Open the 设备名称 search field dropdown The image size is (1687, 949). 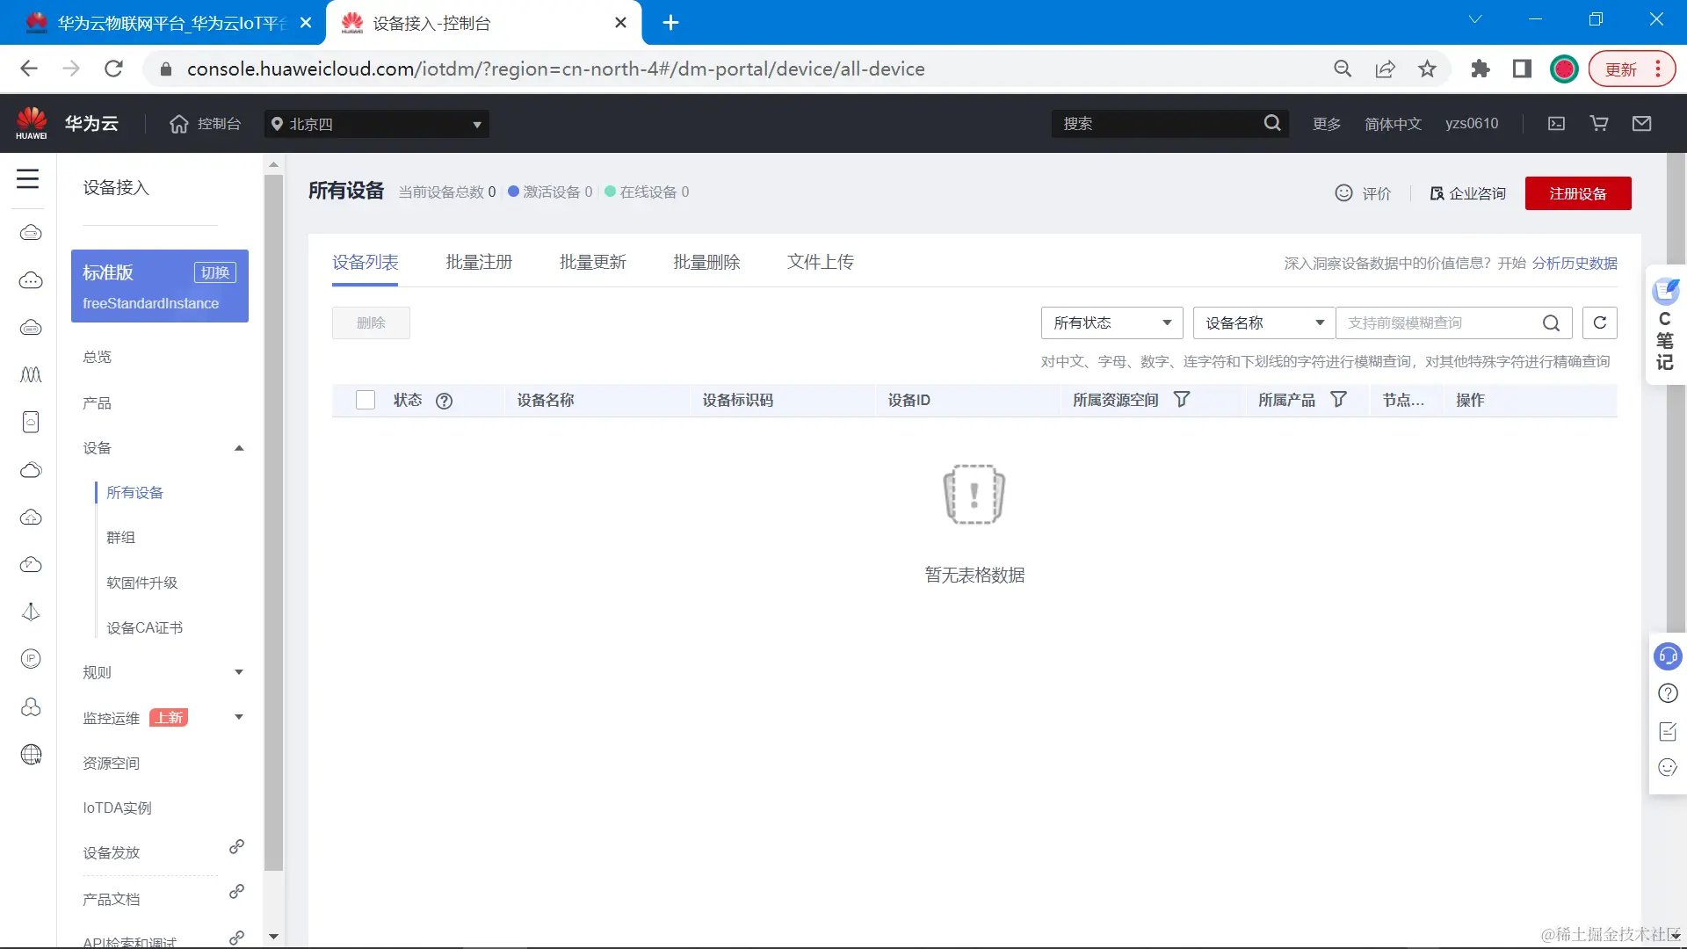[x=1263, y=322]
